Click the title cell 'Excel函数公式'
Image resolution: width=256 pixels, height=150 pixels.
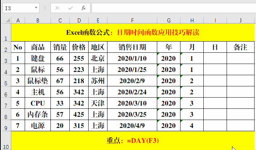coord(133,32)
